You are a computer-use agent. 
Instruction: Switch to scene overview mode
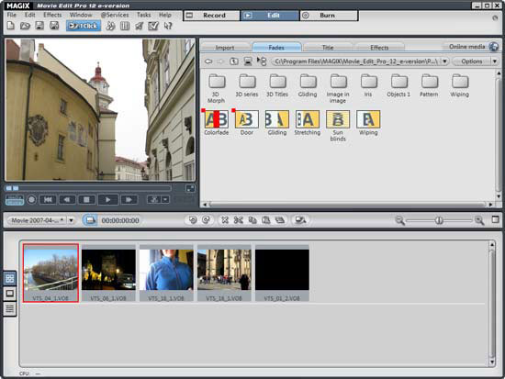click(10, 278)
